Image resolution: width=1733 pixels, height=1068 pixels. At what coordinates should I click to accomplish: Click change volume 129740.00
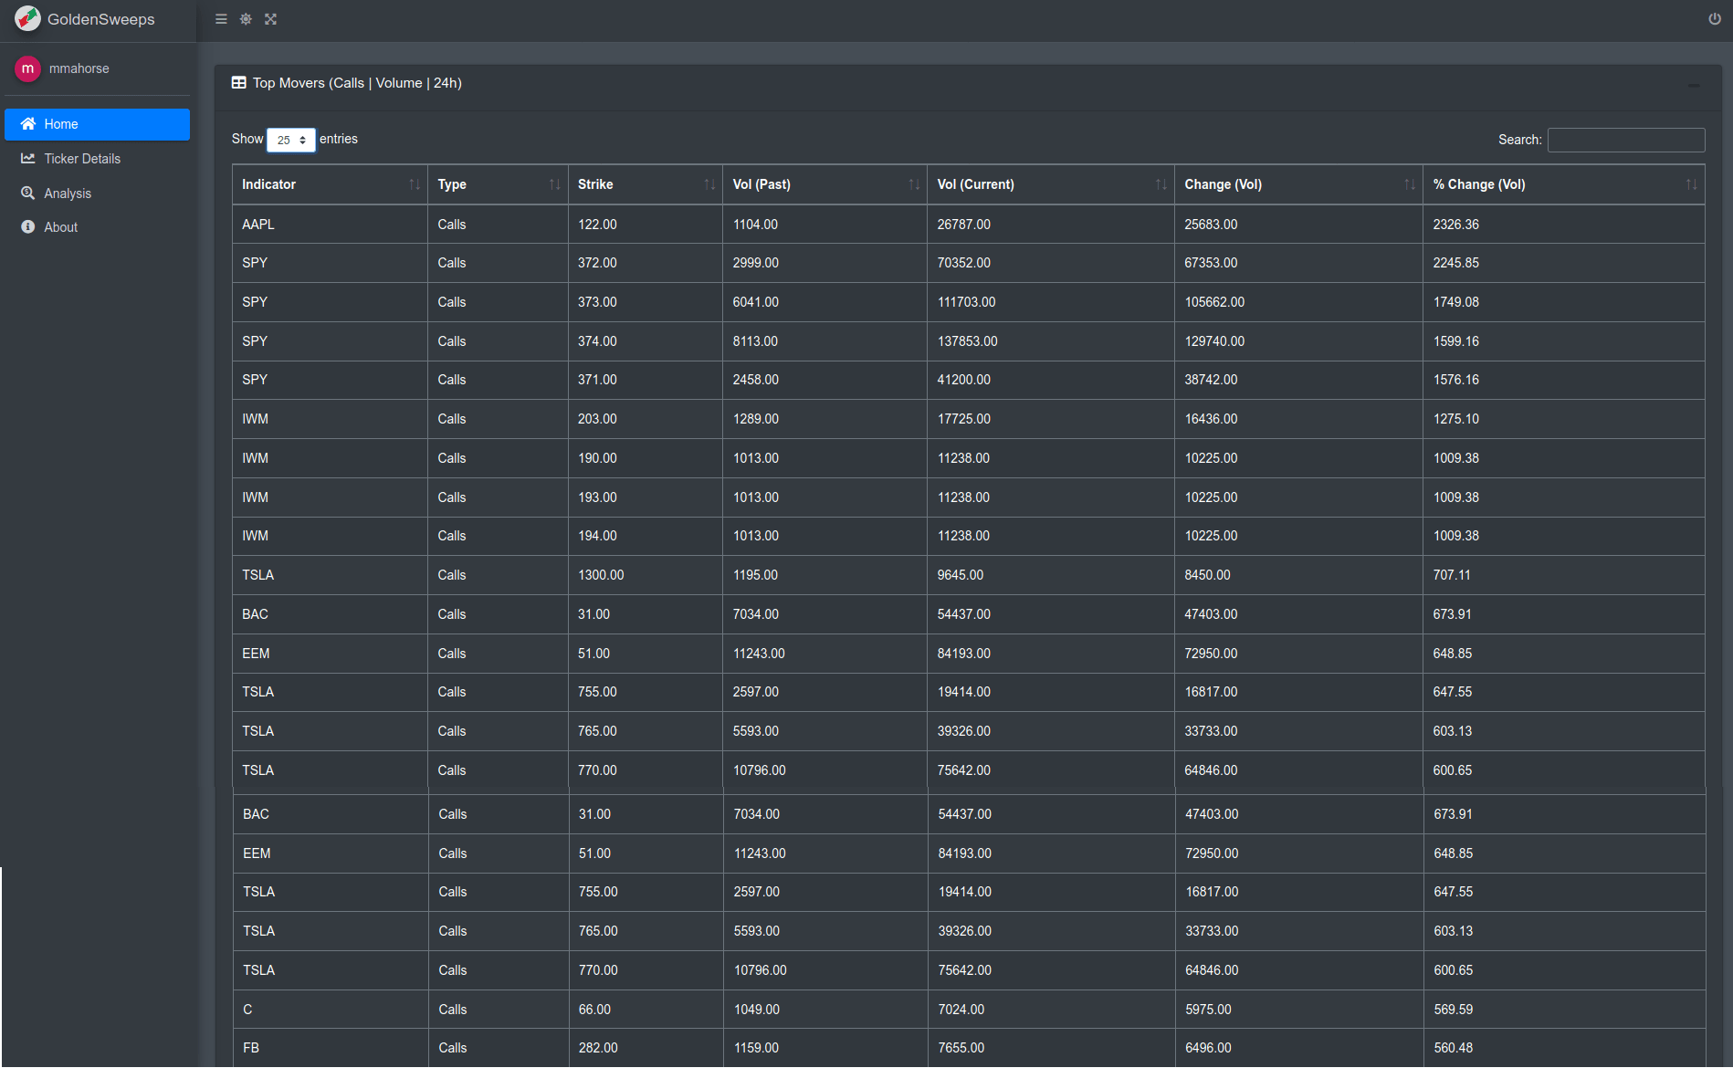click(1214, 341)
